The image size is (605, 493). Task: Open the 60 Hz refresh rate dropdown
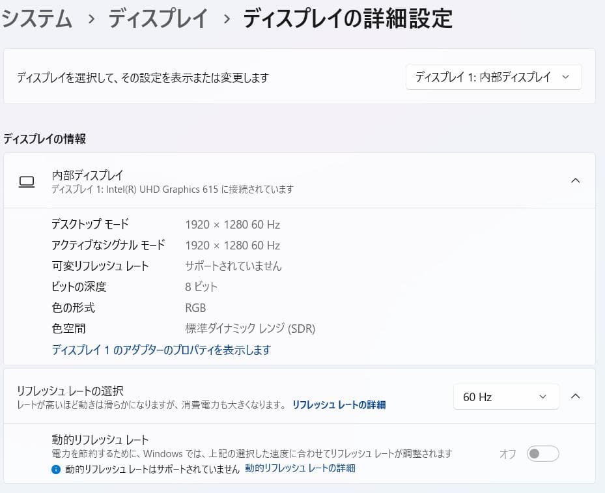[506, 397]
